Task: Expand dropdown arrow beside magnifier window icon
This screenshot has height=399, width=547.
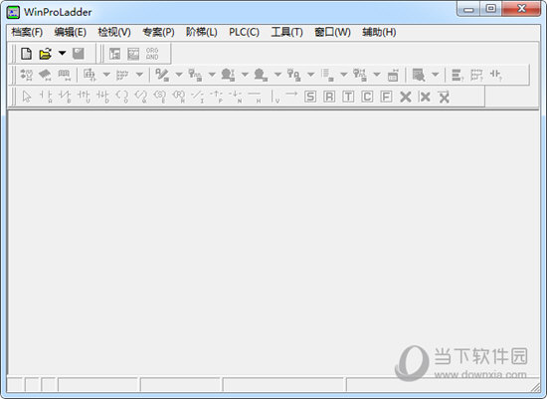Action: point(435,75)
